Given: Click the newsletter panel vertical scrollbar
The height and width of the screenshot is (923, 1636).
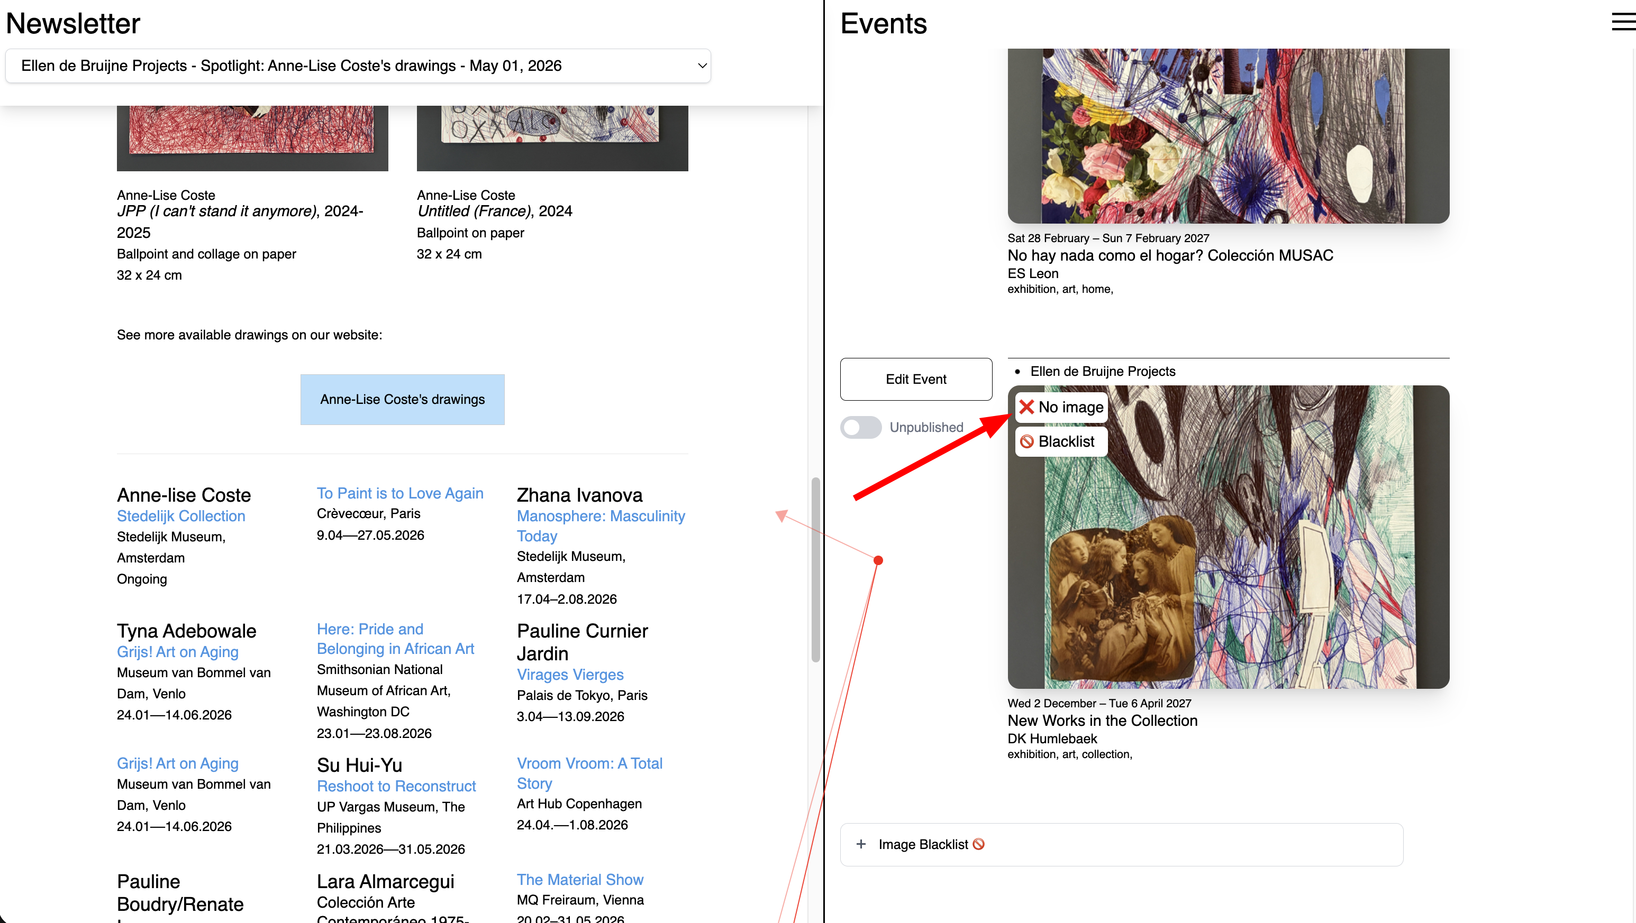Looking at the screenshot, I should point(815,570).
